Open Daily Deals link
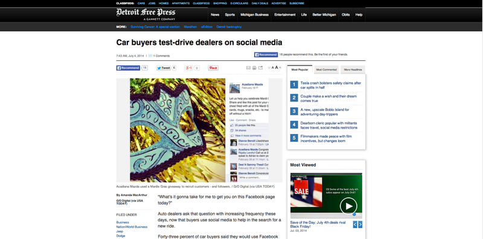The height and width of the screenshot is (239, 483). pyautogui.click(x=260, y=4)
